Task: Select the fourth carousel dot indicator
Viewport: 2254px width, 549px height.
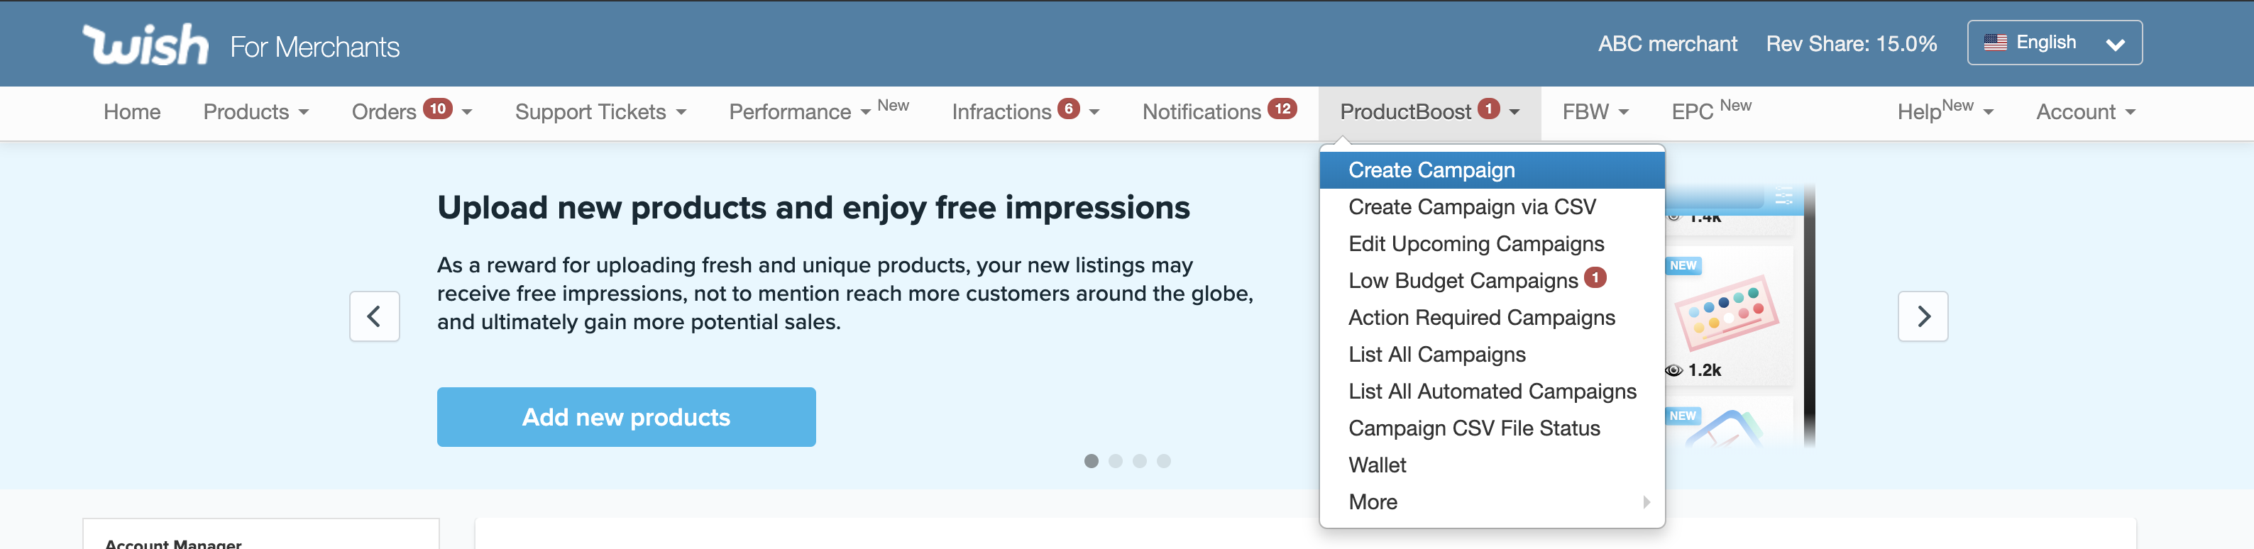Action: pyautogui.click(x=1164, y=461)
